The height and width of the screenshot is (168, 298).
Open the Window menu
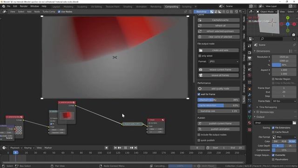point(34,6)
